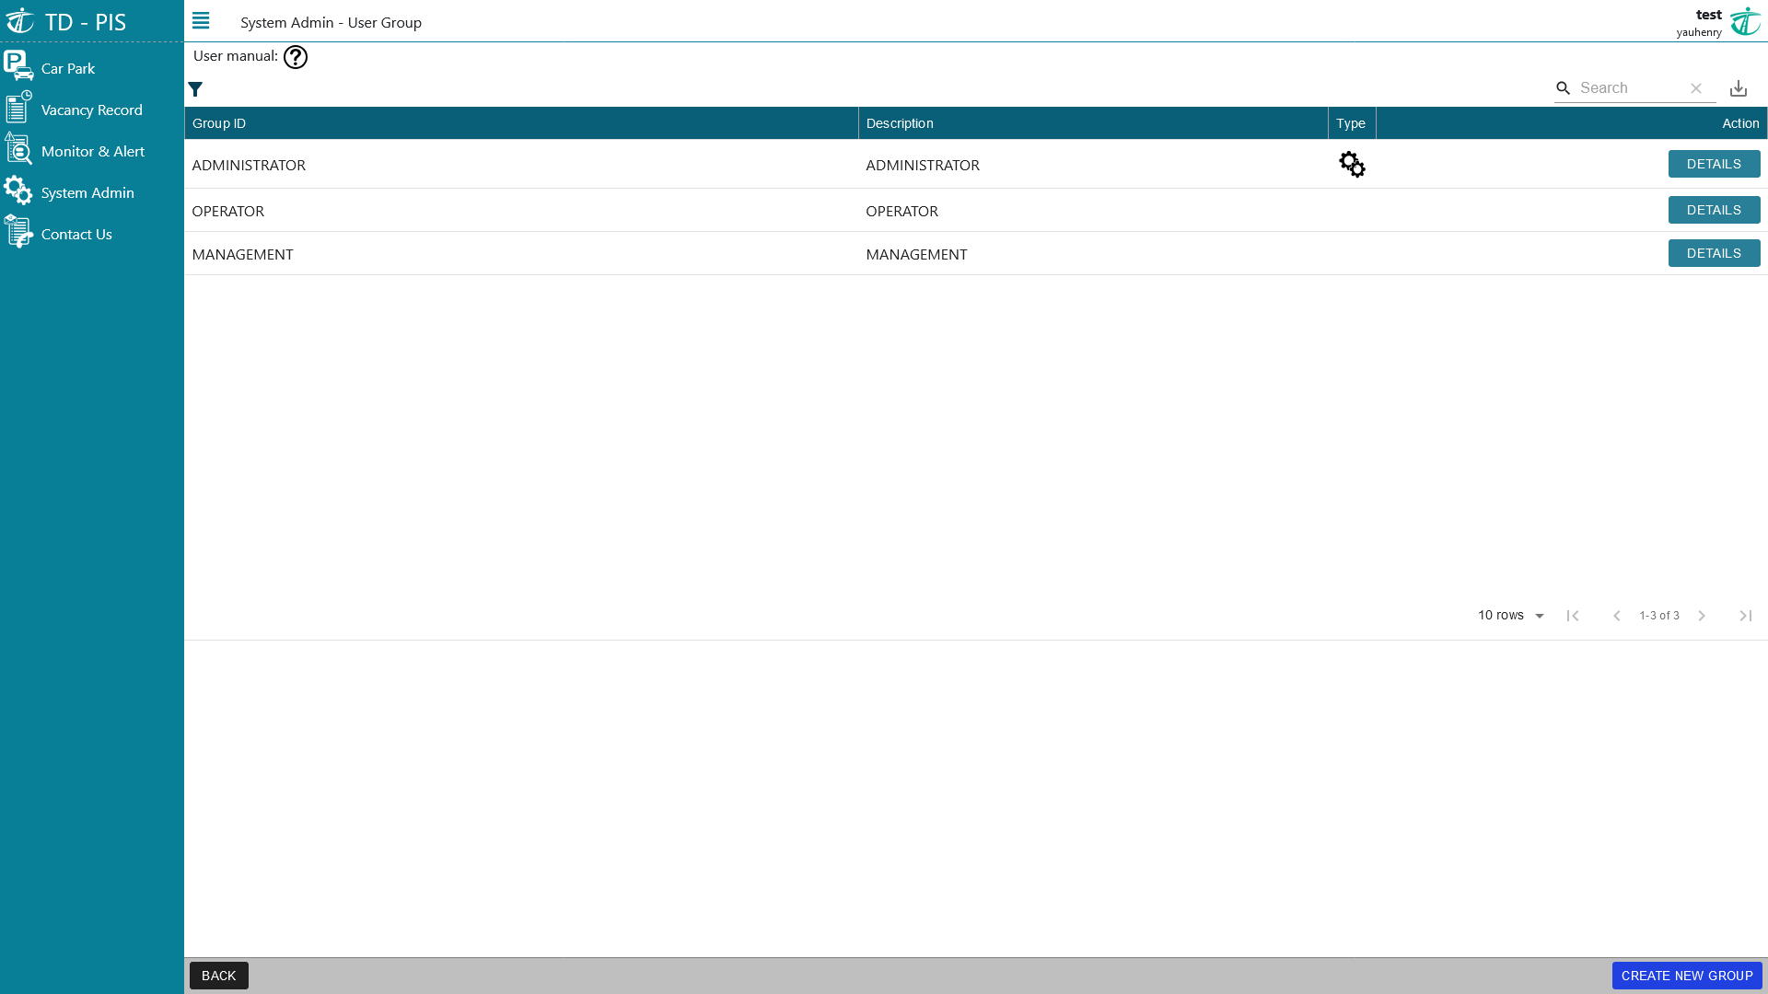This screenshot has width=1768, height=994.
Task: Click the user profile logo top right
Action: pyautogui.click(x=1745, y=21)
